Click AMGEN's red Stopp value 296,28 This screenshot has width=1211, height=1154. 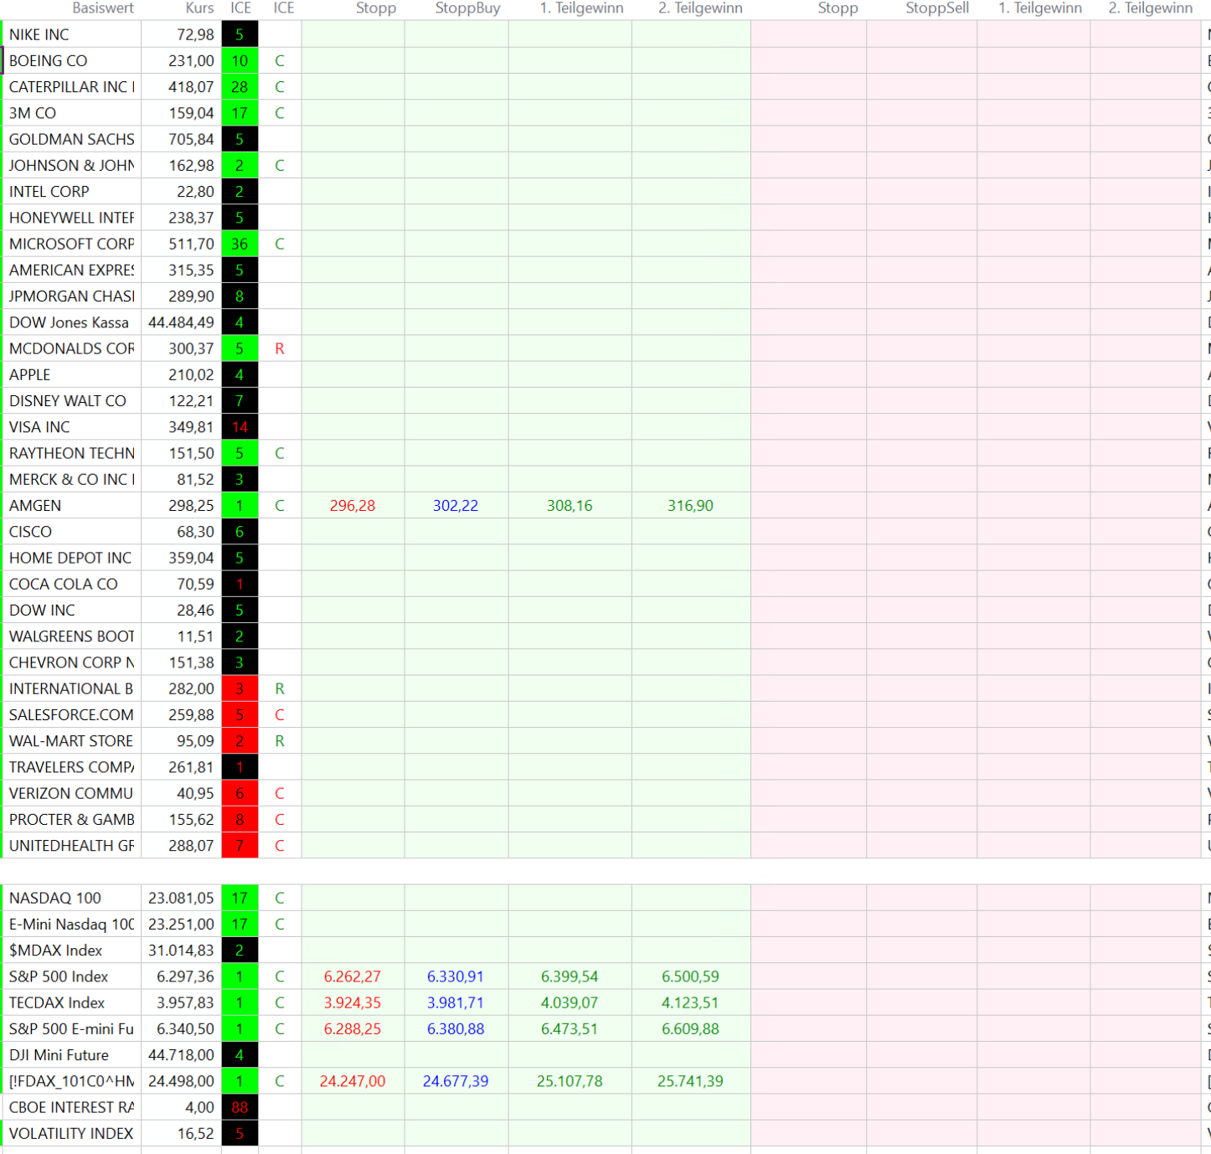tap(353, 506)
